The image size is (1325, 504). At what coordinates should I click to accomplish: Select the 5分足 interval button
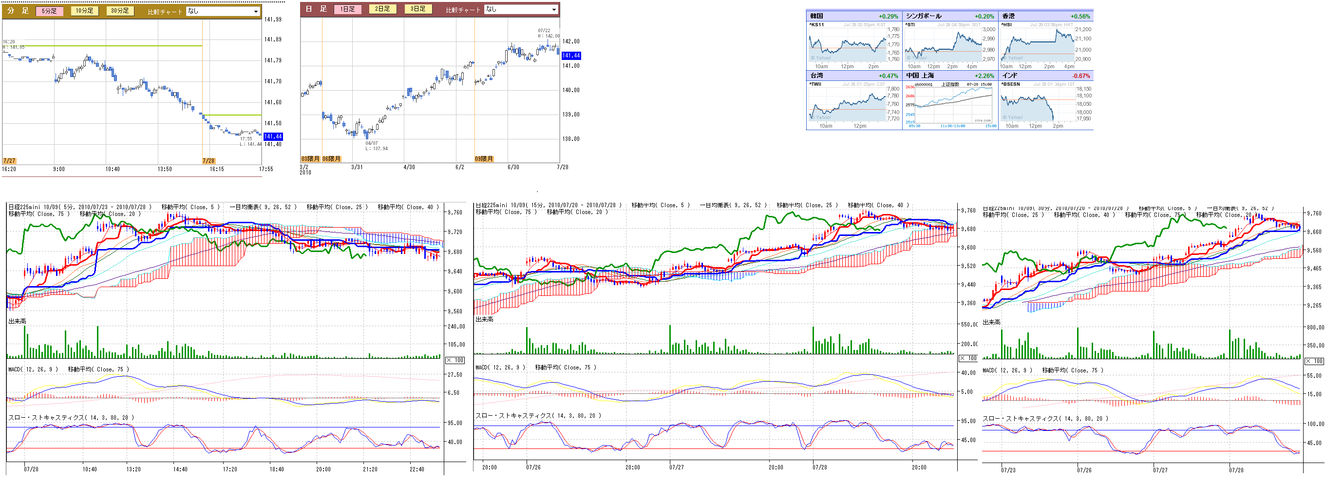(49, 11)
